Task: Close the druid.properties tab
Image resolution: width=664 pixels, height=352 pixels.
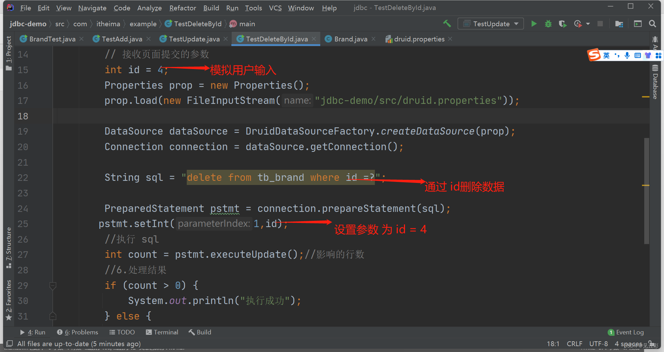Action: [x=450, y=39]
